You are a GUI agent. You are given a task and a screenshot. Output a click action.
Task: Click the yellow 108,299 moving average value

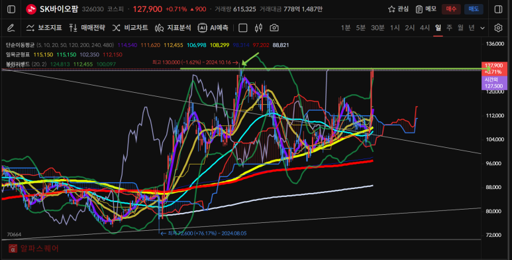click(220, 45)
